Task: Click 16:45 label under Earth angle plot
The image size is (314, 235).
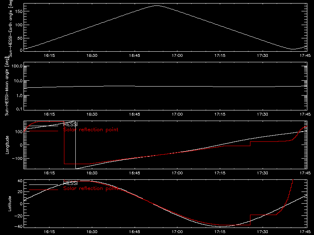Action: coord(135,56)
